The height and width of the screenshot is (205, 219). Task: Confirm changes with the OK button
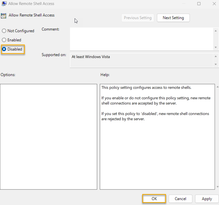click(x=154, y=199)
